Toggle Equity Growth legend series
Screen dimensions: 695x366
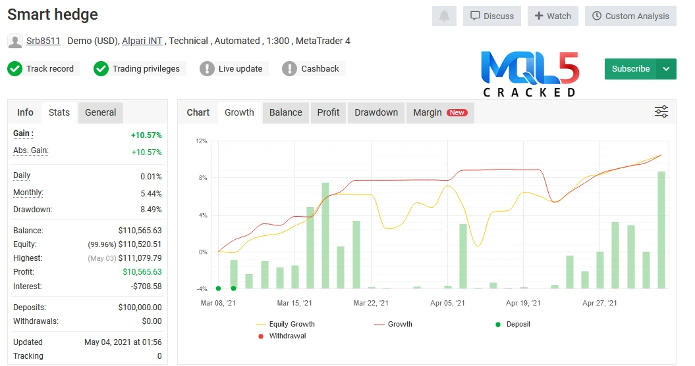285,324
